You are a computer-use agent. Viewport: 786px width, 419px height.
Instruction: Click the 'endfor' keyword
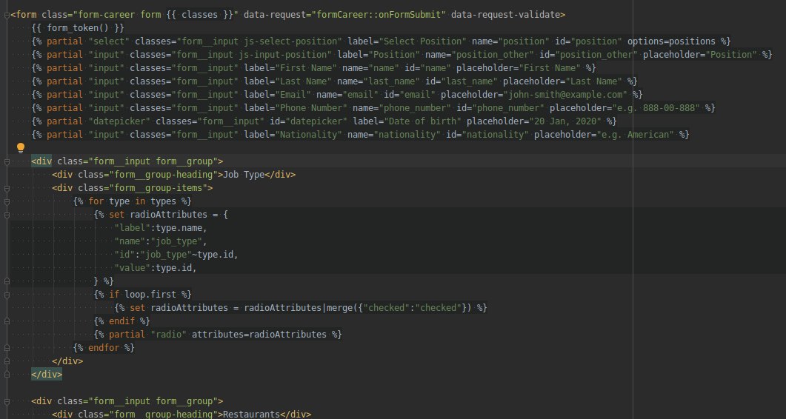(x=104, y=348)
